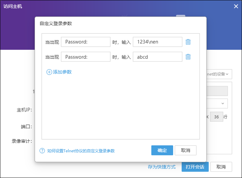Cancel the 访问主机 window using bottom 取消
The width and height of the screenshot is (242, 178).
[x=221, y=167]
